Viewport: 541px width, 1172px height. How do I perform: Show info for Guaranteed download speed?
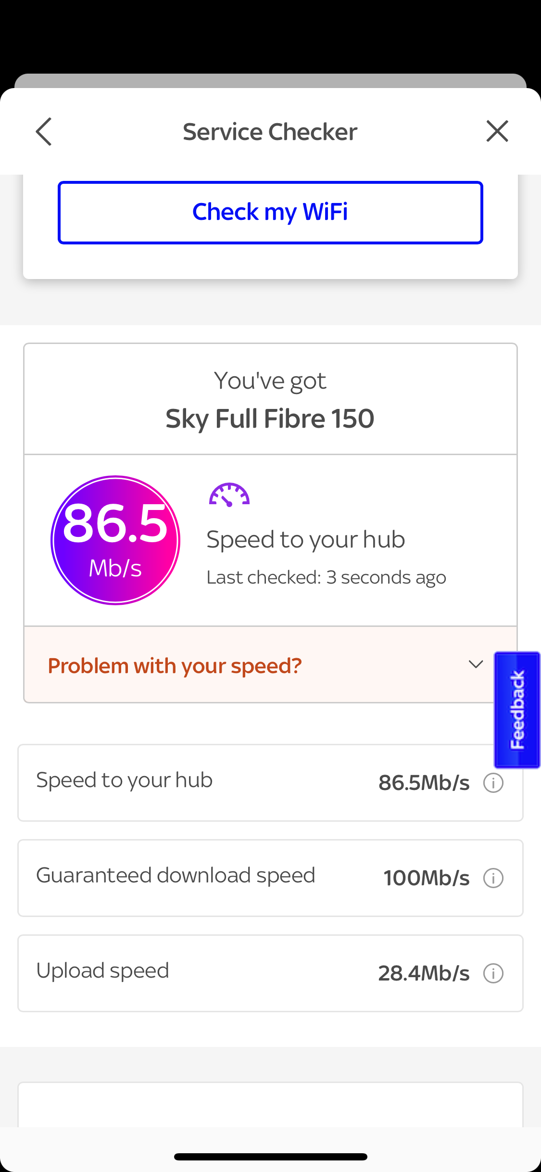493,878
